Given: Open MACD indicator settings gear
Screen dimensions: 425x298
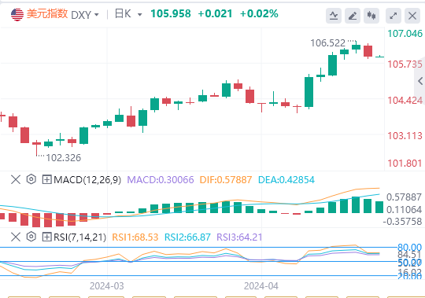Looking at the screenshot, I should coord(31,179).
